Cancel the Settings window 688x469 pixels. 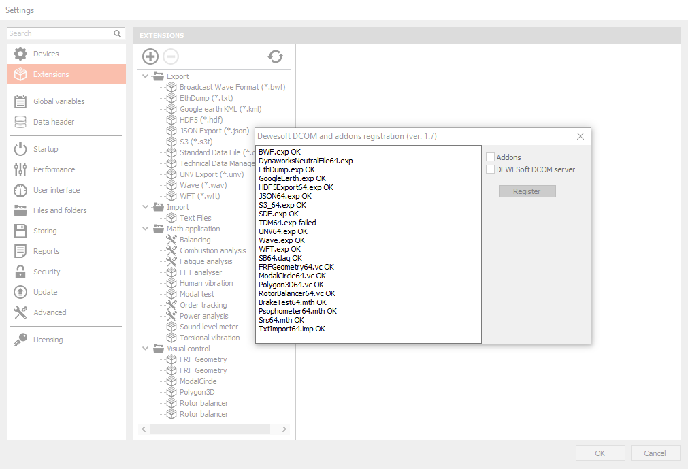[x=655, y=453]
